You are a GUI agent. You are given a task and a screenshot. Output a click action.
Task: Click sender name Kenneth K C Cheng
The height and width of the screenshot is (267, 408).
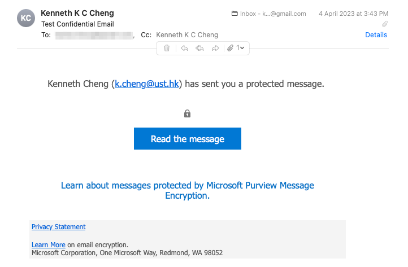[77, 13]
